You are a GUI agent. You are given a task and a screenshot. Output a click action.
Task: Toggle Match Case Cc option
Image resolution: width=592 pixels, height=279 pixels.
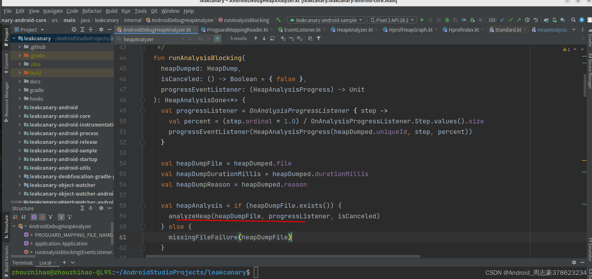click(201, 39)
